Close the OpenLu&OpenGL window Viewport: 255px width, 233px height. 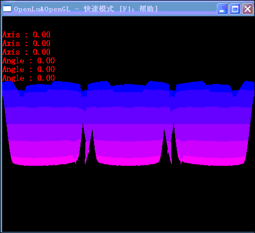(x=247, y=9)
